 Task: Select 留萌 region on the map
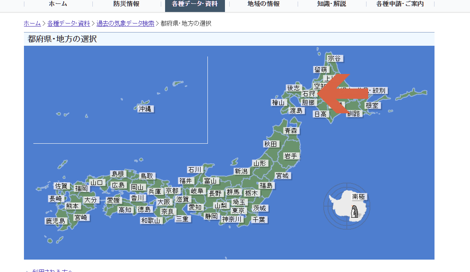[320, 70]
